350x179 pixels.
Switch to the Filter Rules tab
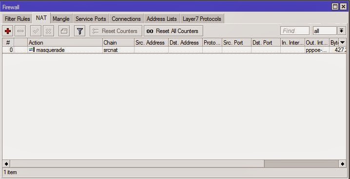(18, 19)
